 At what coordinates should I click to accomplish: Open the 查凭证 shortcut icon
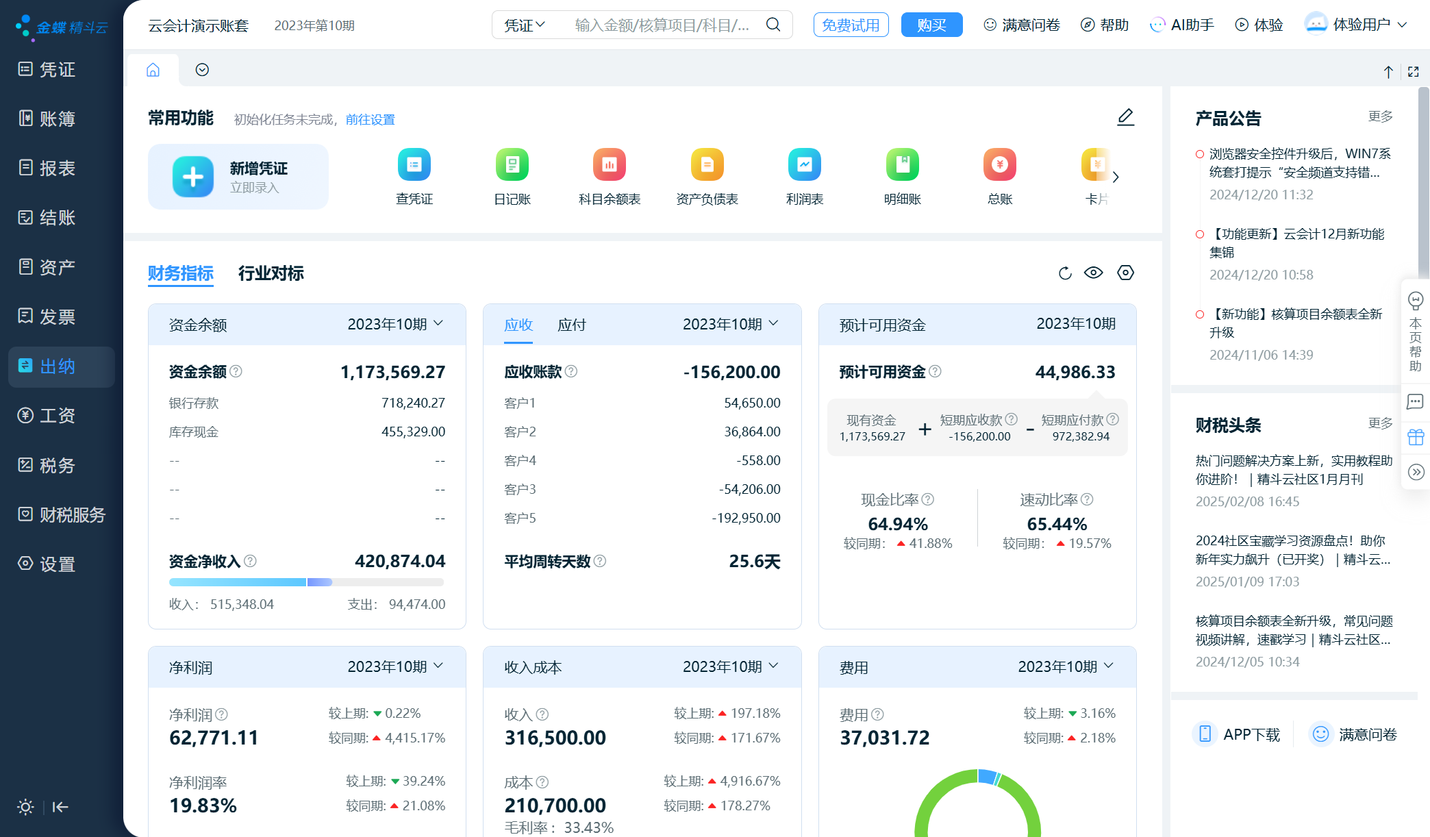pos(414,165)
